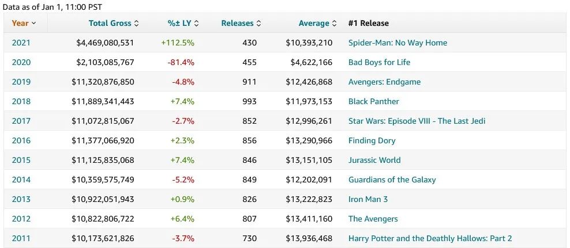Screen dimensions: 570x248
Task: Open Spider-Man: No Way Home link
Action: [x=397, y=43]
